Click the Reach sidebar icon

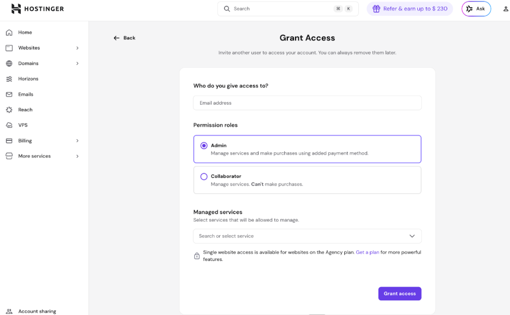click(x=9, y=110)
